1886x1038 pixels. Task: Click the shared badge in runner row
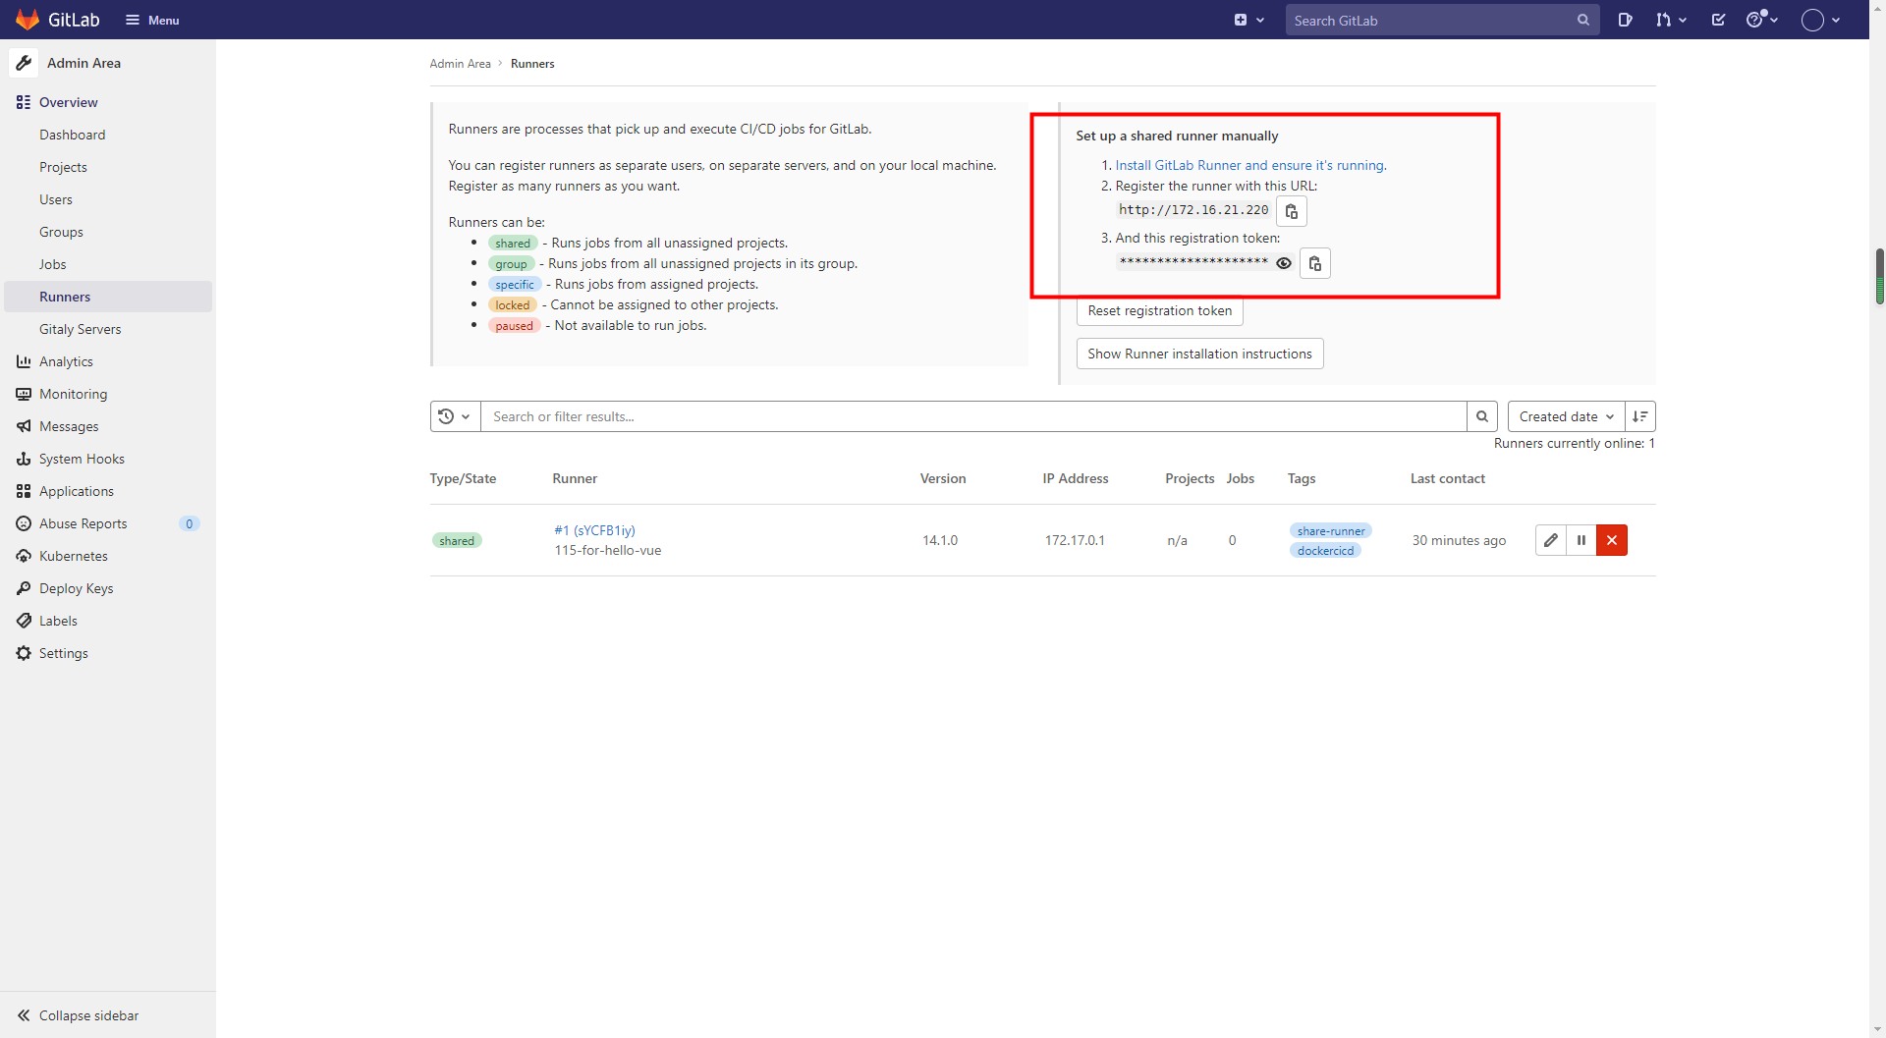457,541
